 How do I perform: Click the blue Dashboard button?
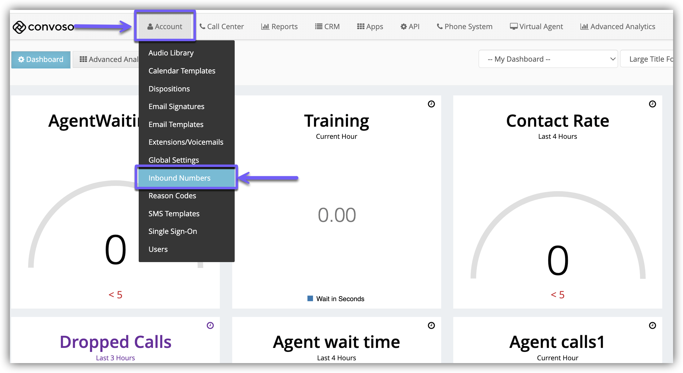tap(41, 59)
